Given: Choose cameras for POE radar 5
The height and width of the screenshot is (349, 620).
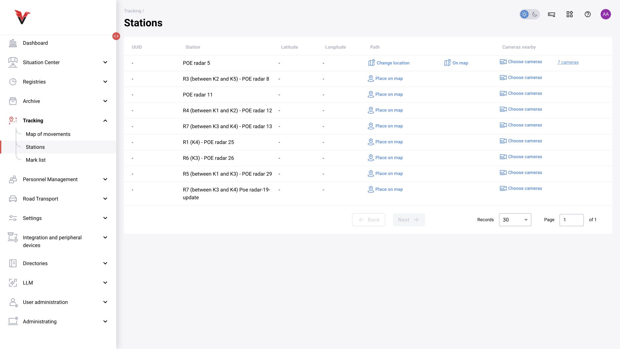Looking at the screenshot, I should pyautogui.click(x=521, y=62).
